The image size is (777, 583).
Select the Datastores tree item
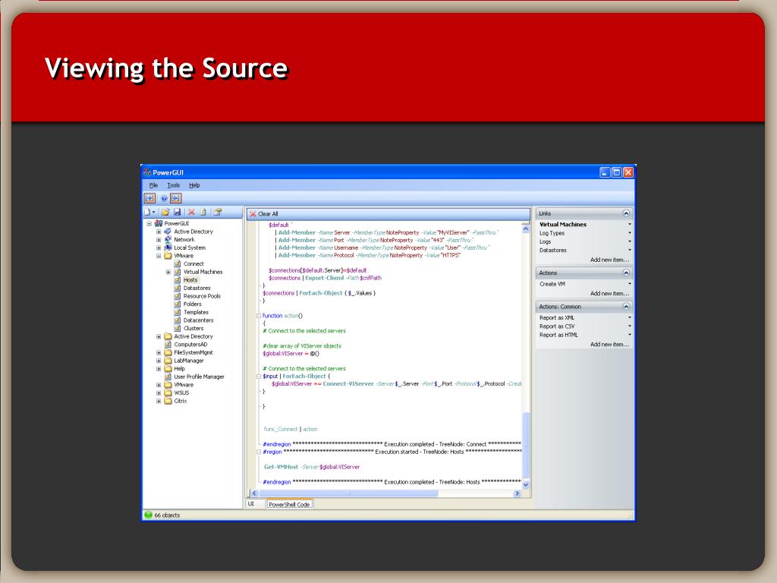[197, 288]
